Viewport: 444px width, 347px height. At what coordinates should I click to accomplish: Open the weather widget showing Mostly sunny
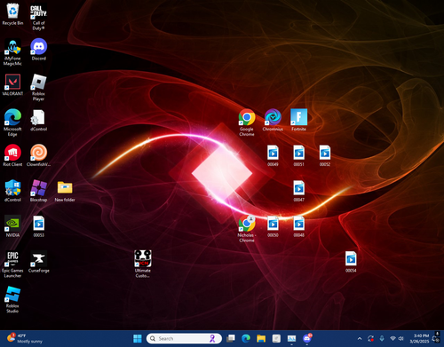pos(25,338)
